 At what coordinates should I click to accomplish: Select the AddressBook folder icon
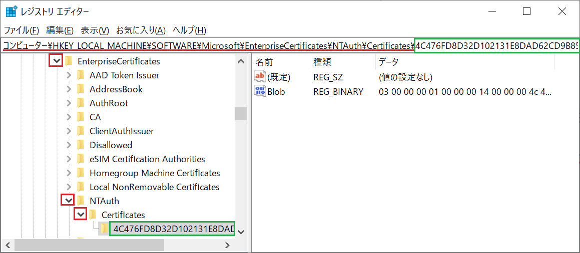tap(81, 89)
